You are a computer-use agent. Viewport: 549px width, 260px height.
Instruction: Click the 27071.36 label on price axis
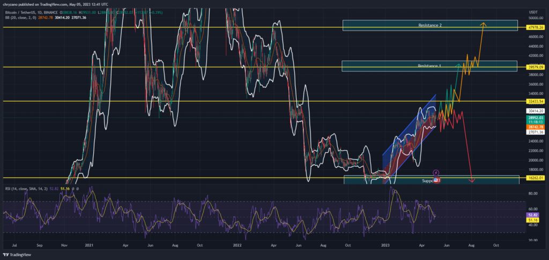point(535,132)
